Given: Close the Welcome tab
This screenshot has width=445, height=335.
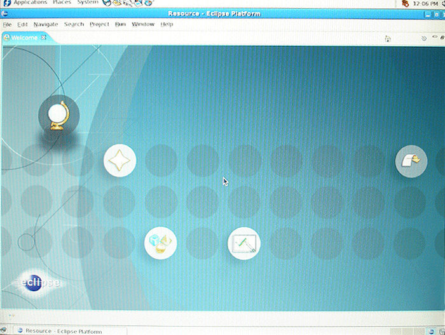Looking at the screenshot, I should pos(44,37).
